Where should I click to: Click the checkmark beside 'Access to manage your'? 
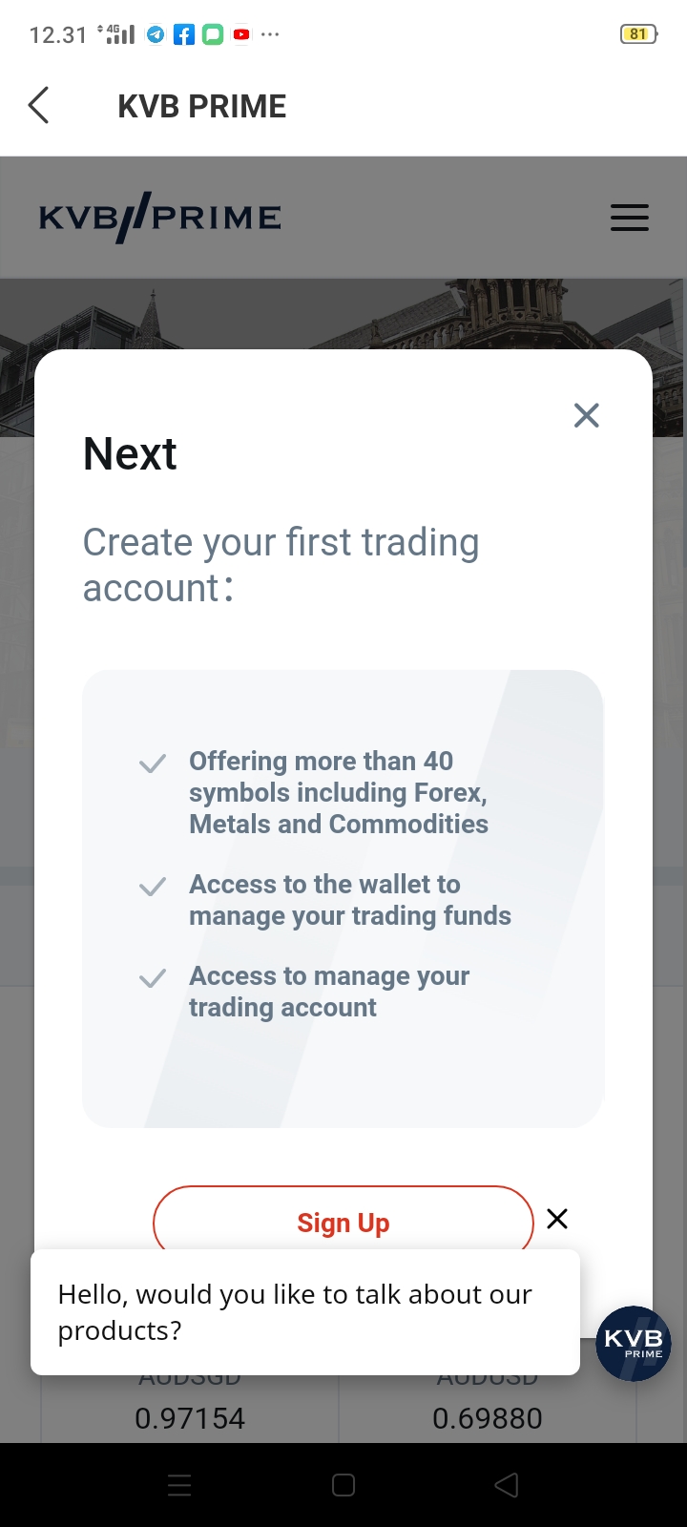point(153,978)
